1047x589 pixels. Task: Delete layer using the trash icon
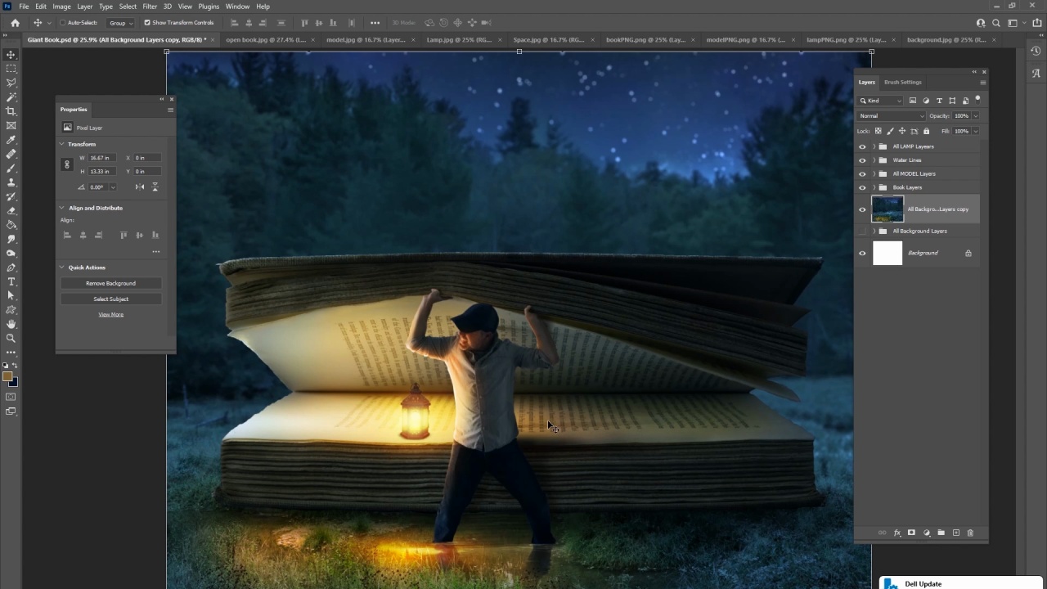point(970,533)
